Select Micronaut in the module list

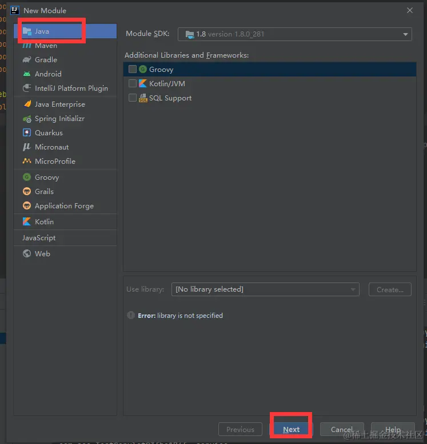(65, 147)
